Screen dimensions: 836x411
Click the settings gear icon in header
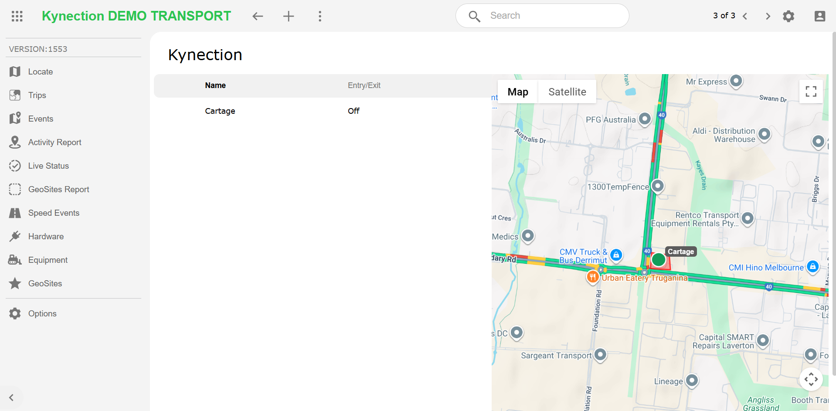tap(788, 16)
